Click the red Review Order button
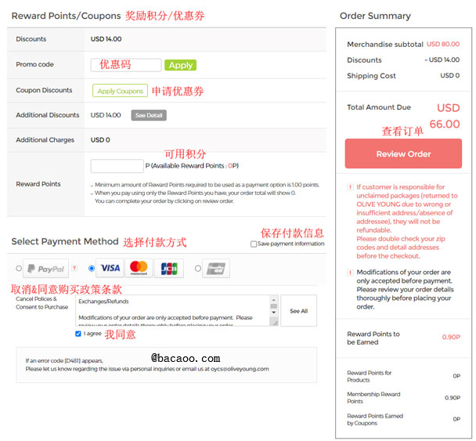 403,154
